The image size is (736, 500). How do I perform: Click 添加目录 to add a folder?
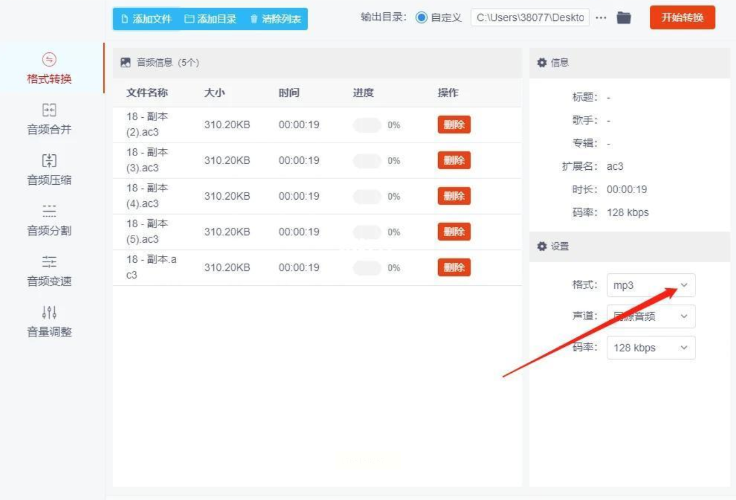coord(211,19)
